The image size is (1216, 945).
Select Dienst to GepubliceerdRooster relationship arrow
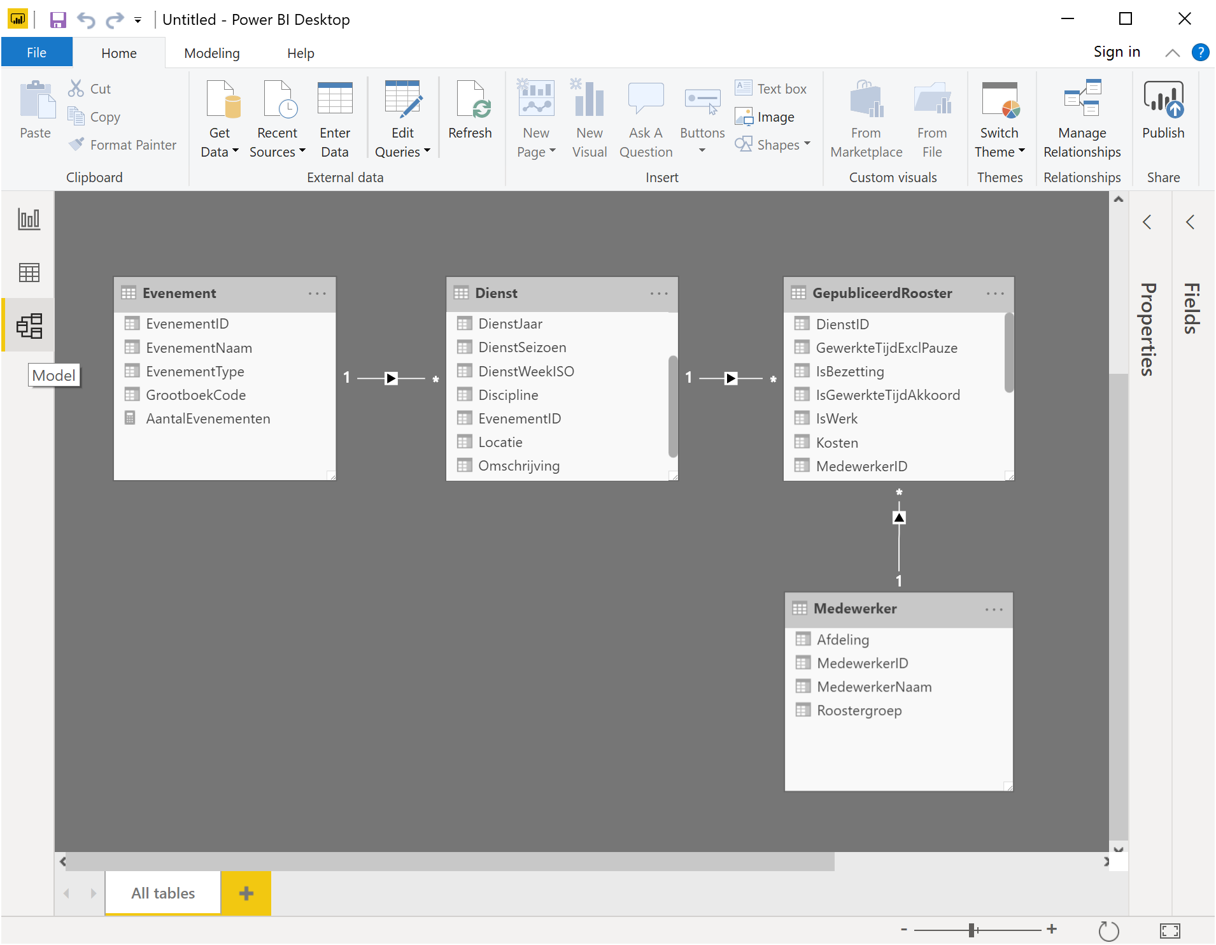[731, 379]
